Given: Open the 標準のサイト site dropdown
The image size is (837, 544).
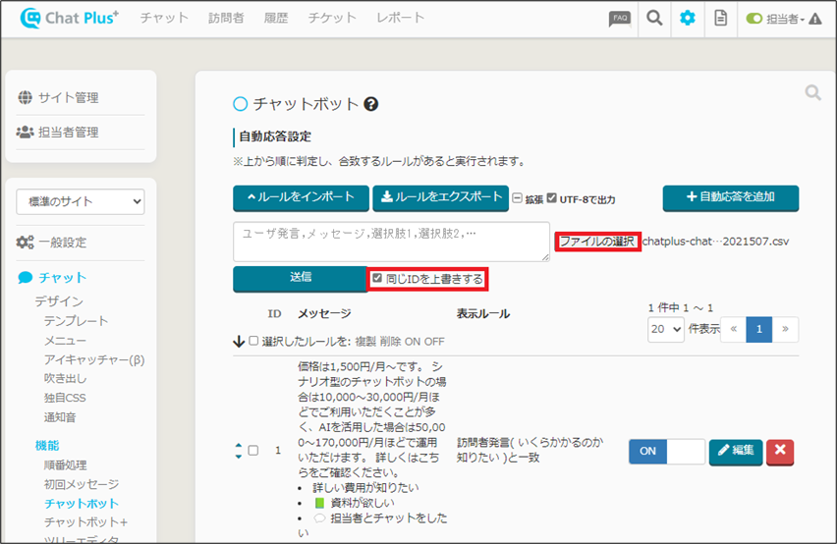Looking at the screenshot, I should tap(81, 201).
